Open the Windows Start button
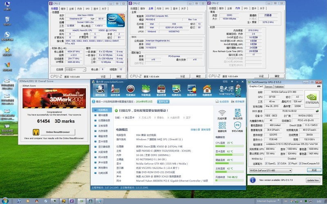 (x=5, y=201)
